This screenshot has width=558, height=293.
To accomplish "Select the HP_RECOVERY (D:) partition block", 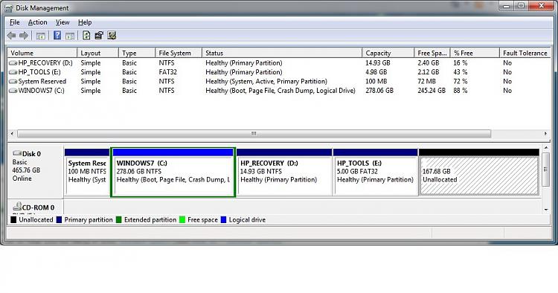I will coord(284,172).
